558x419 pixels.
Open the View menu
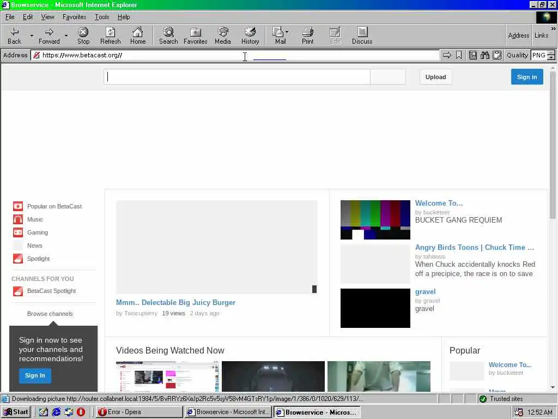tap(48, 17)
